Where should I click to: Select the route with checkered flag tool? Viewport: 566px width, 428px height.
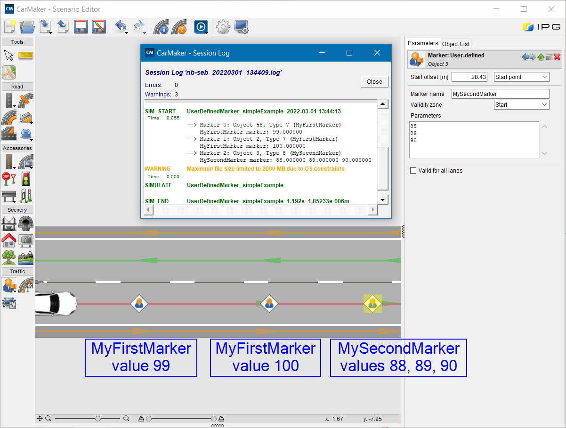click(x=26, y=285)
